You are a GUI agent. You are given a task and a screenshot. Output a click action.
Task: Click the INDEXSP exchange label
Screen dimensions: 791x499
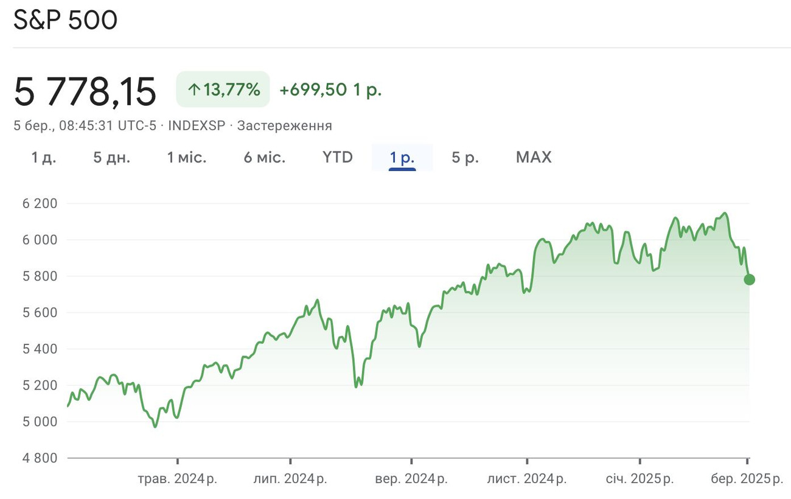pyautogui.click(x=197, y=126)
